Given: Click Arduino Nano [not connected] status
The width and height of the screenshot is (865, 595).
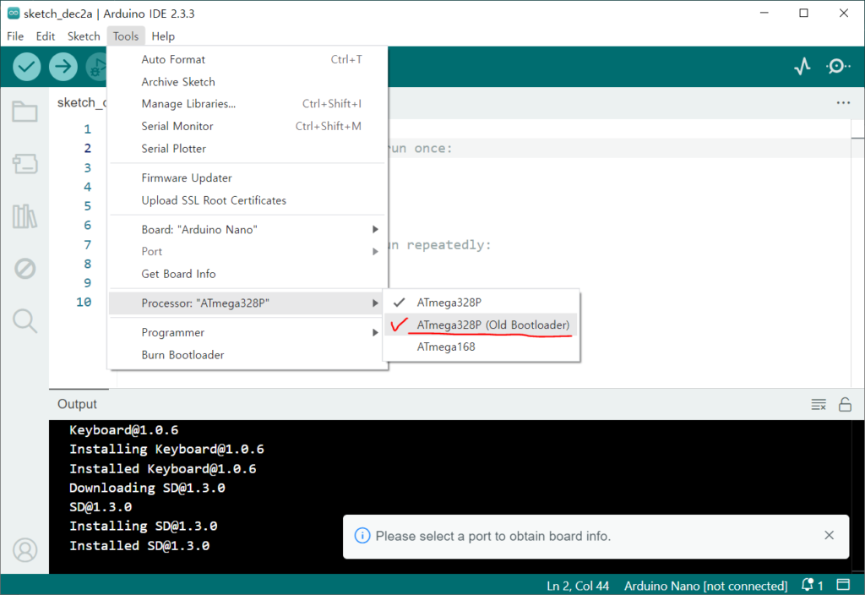Looking at the screenshot, I should [705, 586].
